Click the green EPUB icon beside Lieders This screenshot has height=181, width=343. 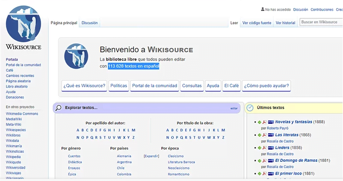(259, 148)
